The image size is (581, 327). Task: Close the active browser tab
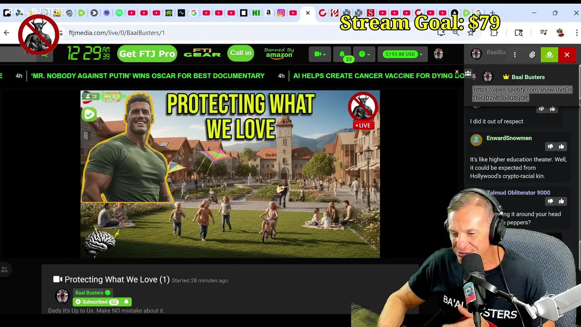click(308, 13)
